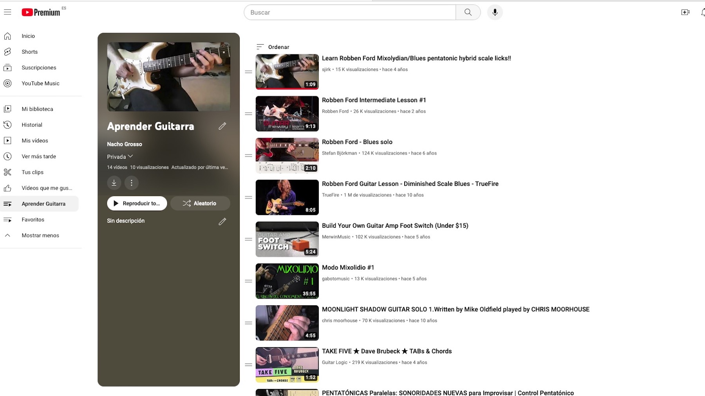Click the thumbs-up liked videos icon
This screenshot has width=705, height=396.
pos(7,188)
